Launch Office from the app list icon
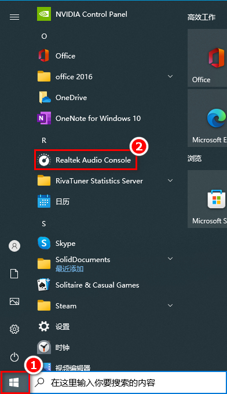Screen dimensions: 227x394 pyautogui.click(x=44, y=56)
